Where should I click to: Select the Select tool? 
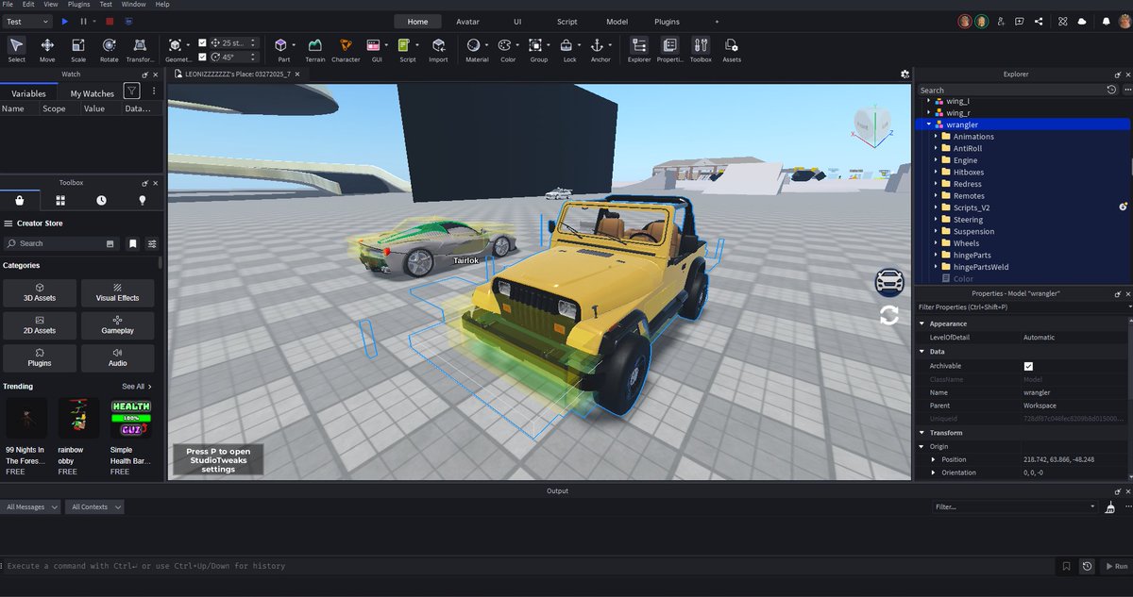17,49
